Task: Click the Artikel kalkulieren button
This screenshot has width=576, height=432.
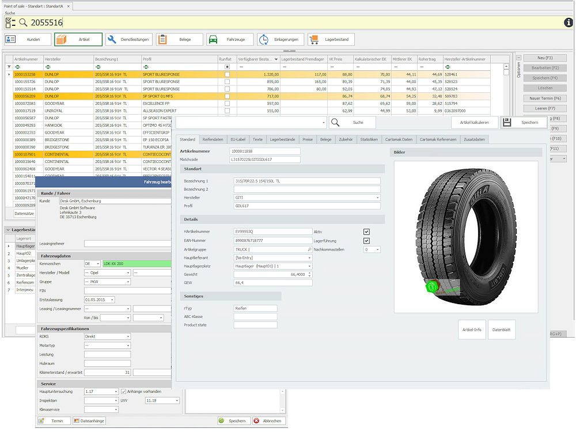Action: tap(474, 122)
